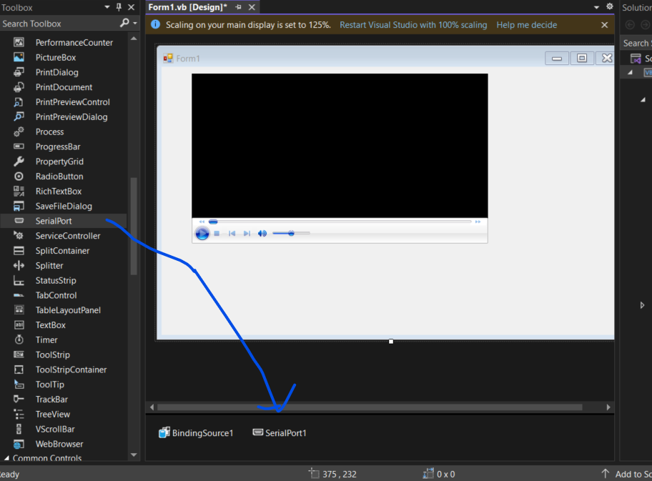The image size is (652, 481).
Task: Click ToolStripContainer label in Toolbox
Action: (71, 370)
